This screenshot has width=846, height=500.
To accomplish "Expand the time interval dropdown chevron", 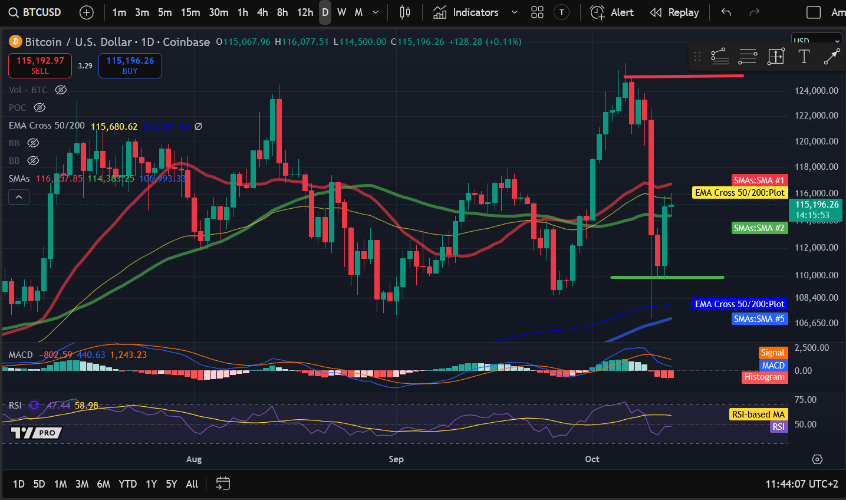I will [376, 12].
